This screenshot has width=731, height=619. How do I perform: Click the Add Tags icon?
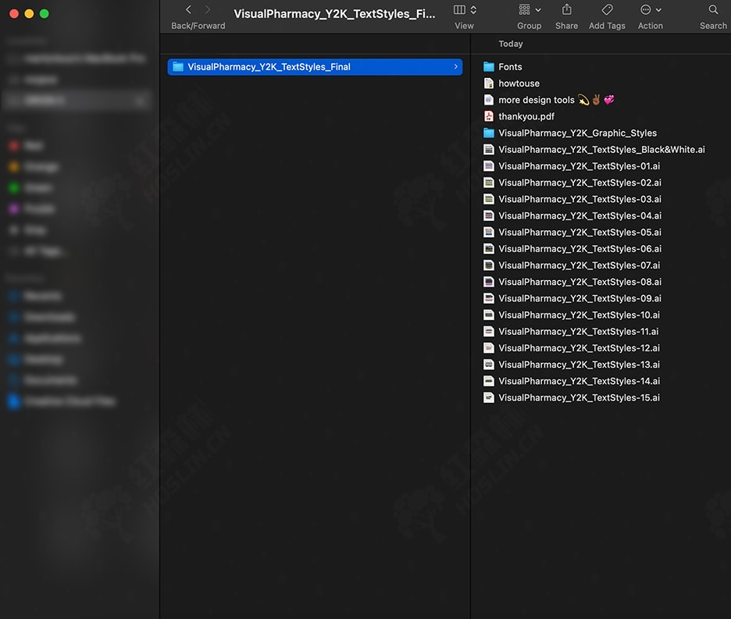tap(607, 9)
